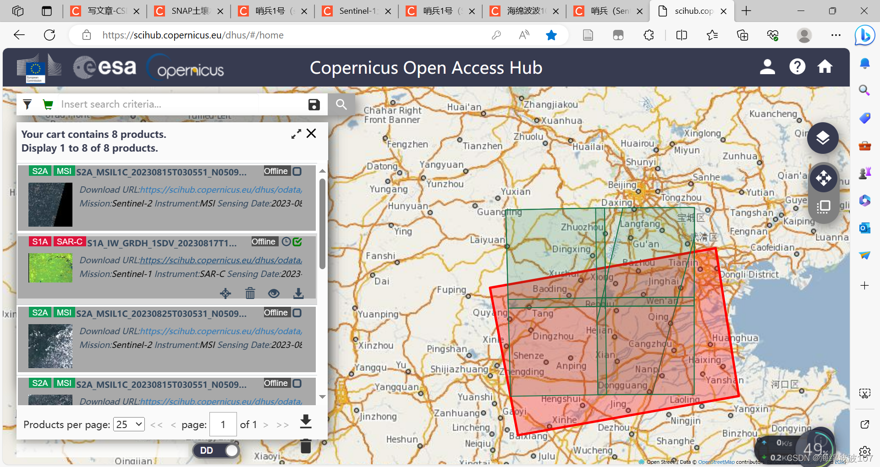The width and height of the screenshot is (880, 467).
Task: Open the advanced search filter menu
Action: (27, 104)
